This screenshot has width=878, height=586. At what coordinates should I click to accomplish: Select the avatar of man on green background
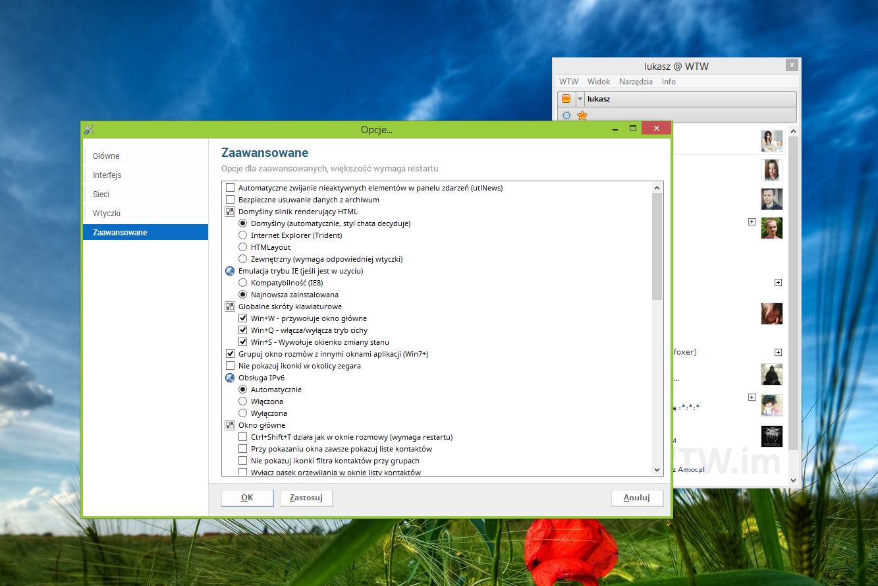(772, 228)
